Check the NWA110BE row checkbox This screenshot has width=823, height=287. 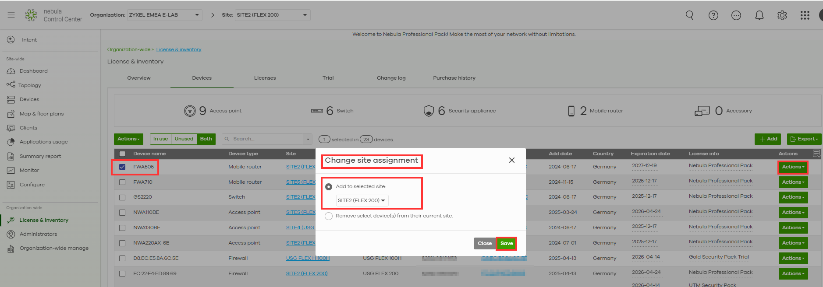point(122,213)
